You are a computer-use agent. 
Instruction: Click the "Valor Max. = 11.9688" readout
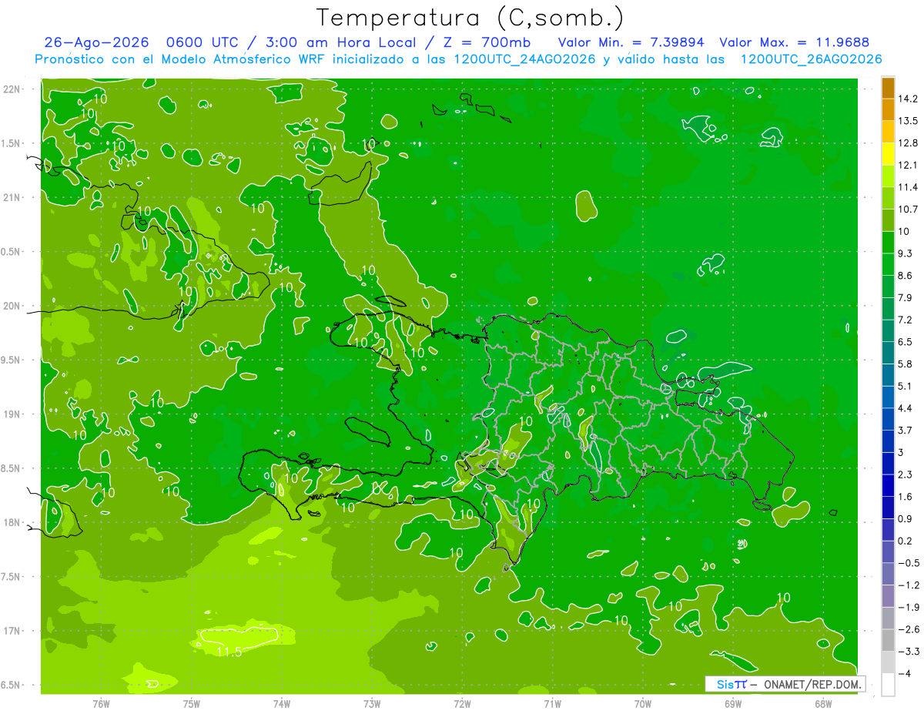(795, 42)
